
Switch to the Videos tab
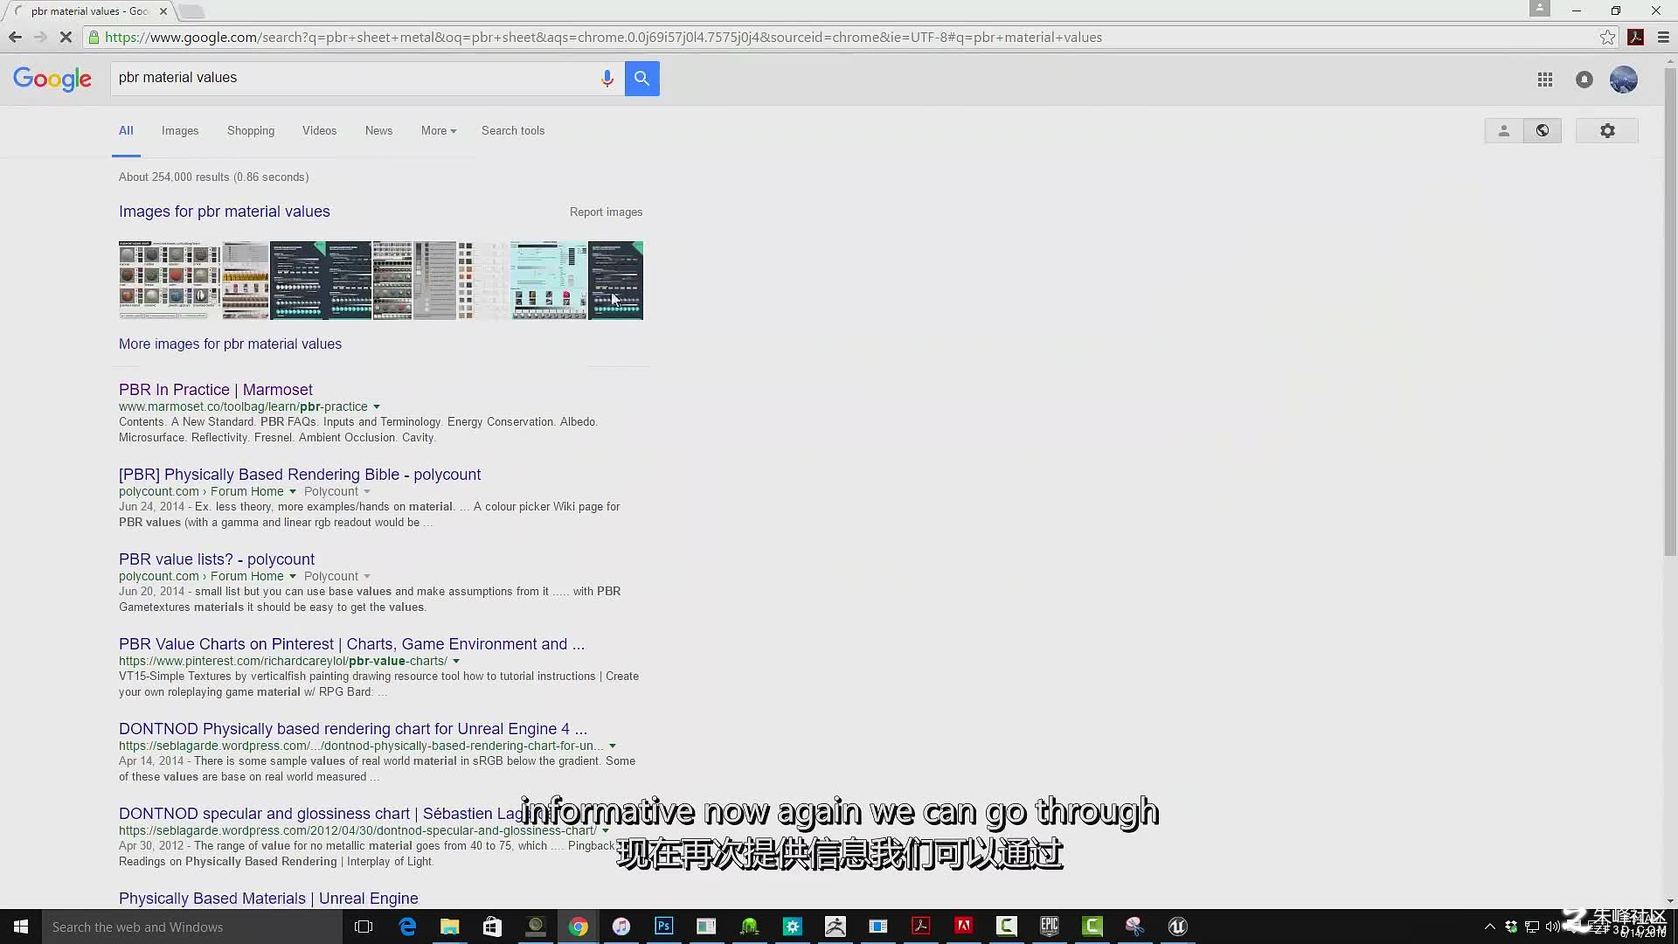pos(319,130)
